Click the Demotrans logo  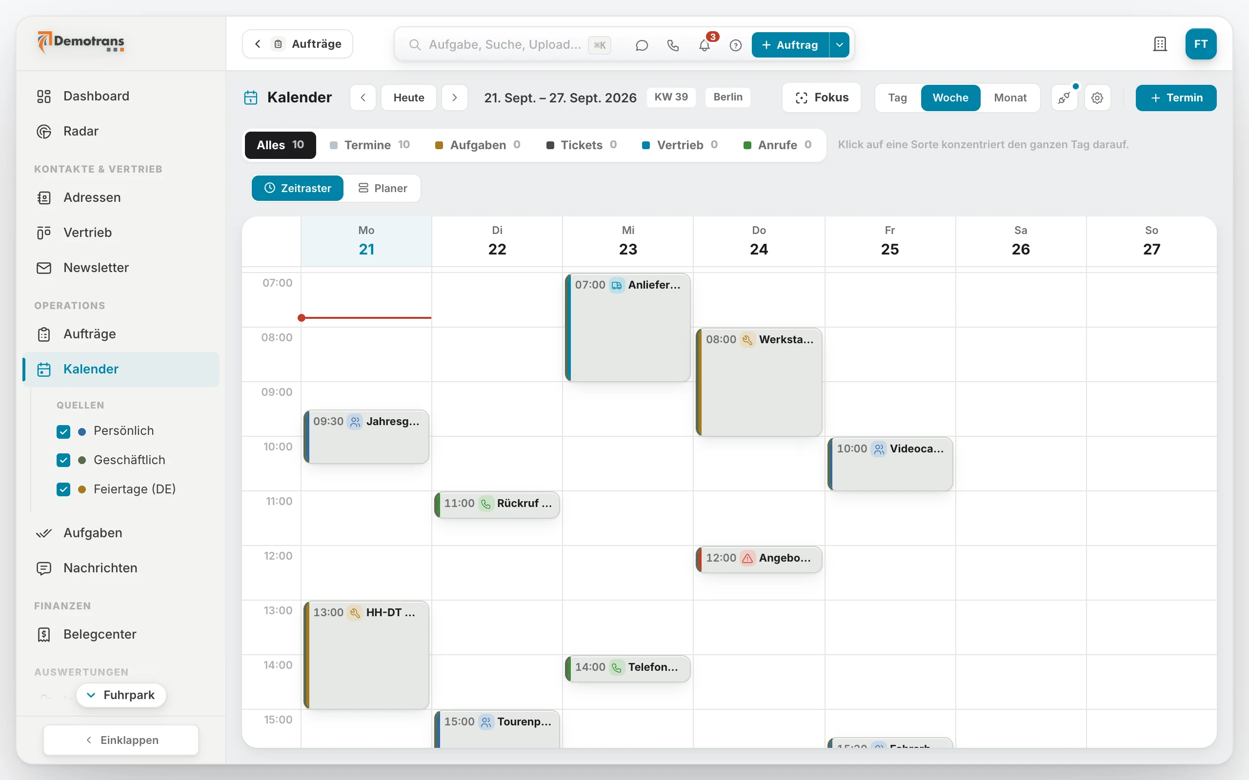[81, 42]
